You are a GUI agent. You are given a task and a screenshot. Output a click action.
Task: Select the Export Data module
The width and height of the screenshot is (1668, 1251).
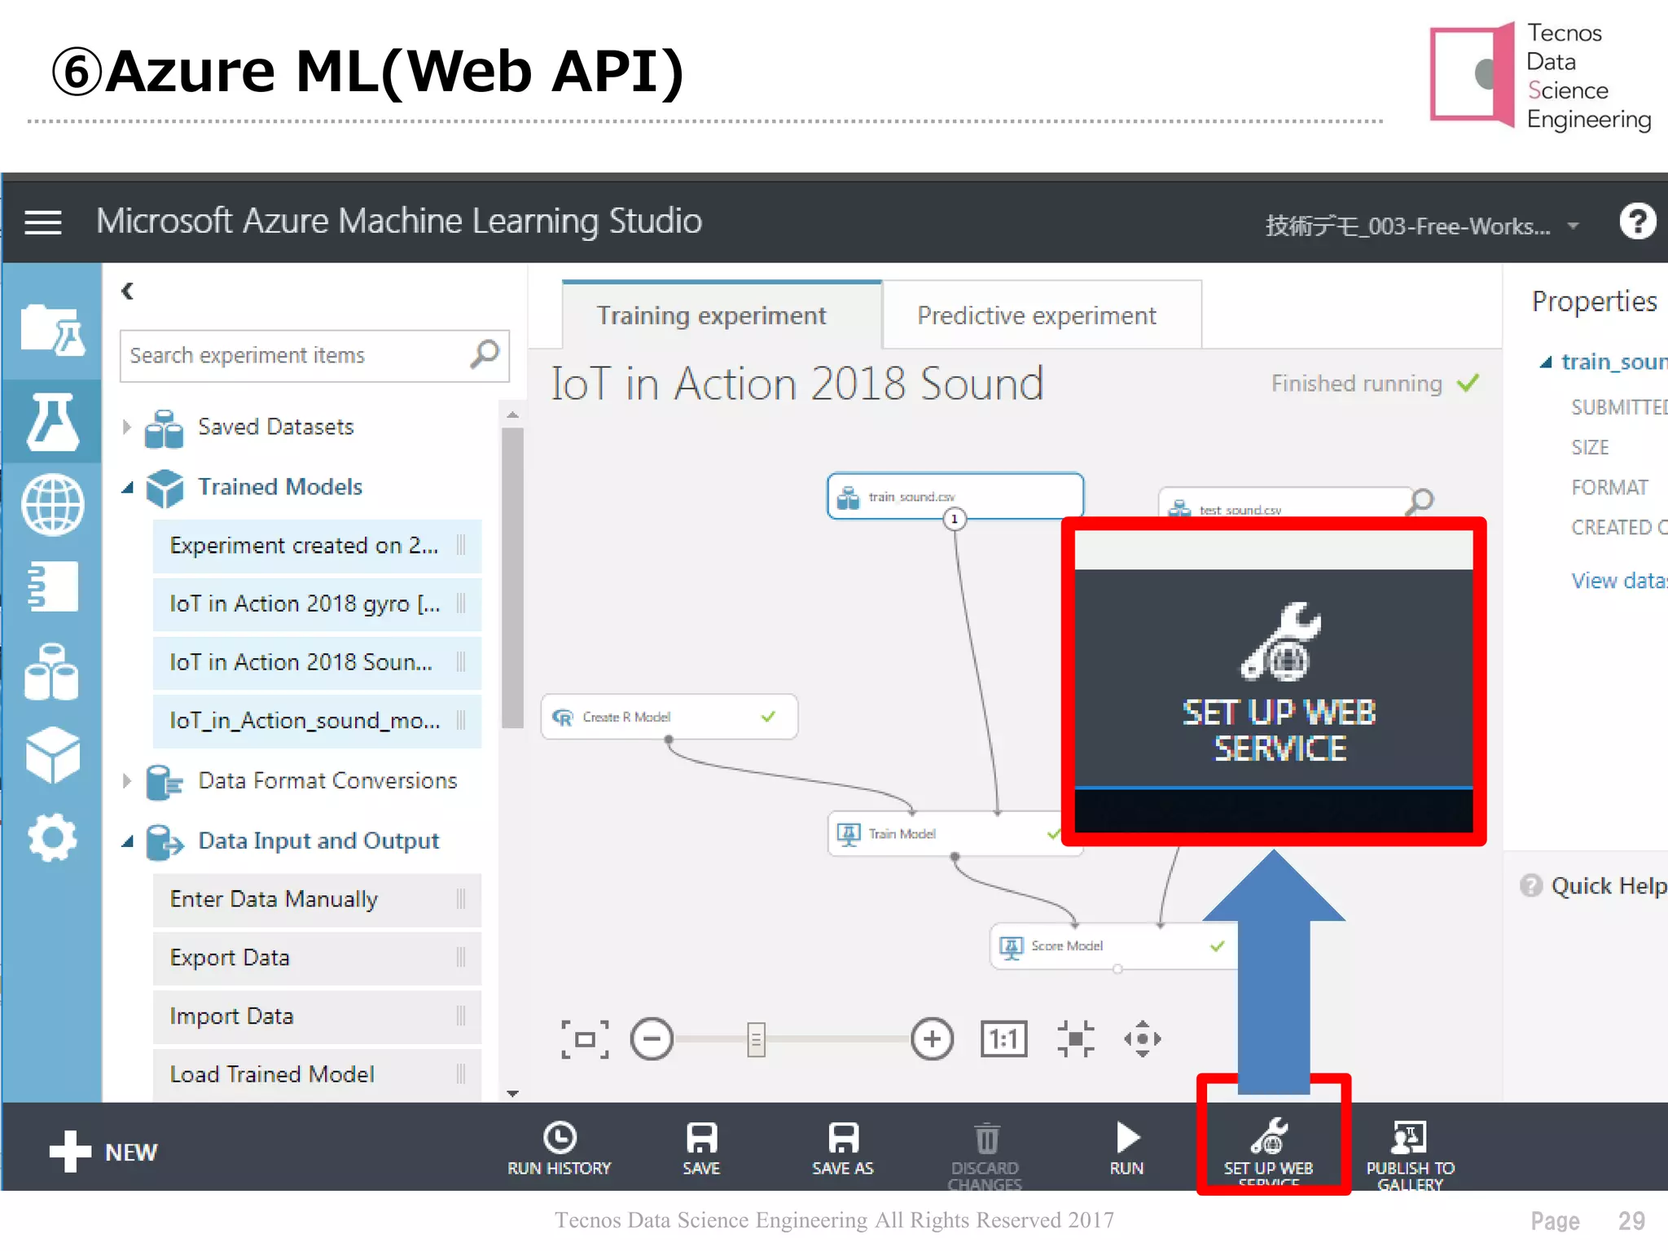click(317, 958)
